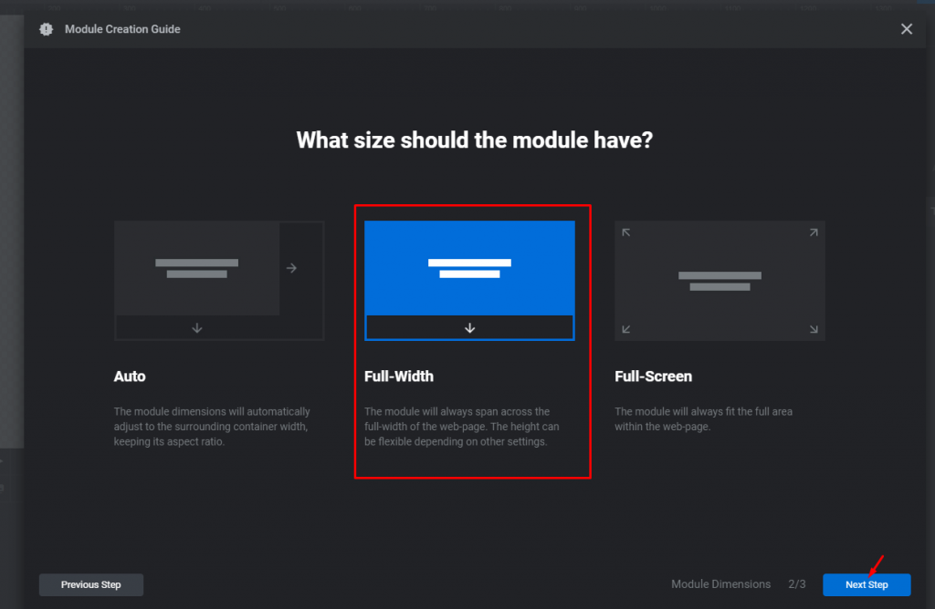
Task: Click the down arrow in the Auto preview
Action: [x=197, y=328]
